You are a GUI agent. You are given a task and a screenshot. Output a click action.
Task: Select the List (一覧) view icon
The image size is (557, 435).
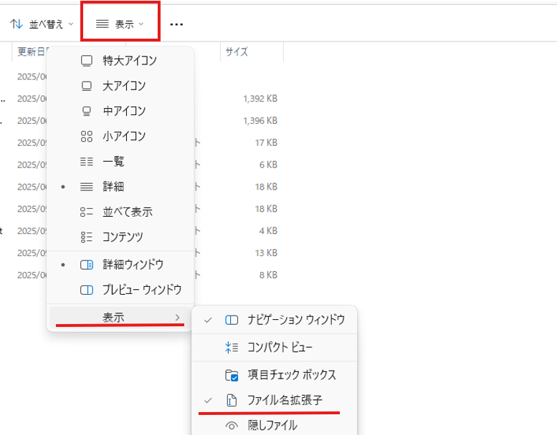pyautogui.click(x=87, y=162)
